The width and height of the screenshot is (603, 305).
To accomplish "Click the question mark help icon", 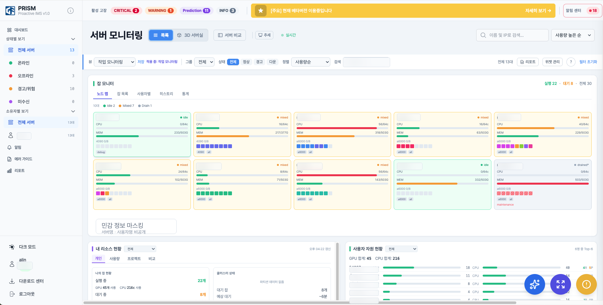I will [x=571, y=62].
